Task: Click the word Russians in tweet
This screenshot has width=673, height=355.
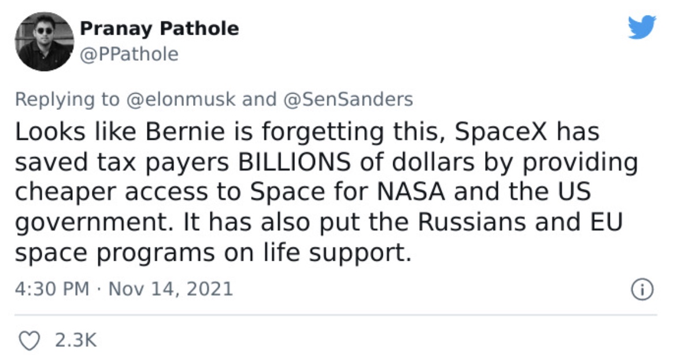Action: 472,223
